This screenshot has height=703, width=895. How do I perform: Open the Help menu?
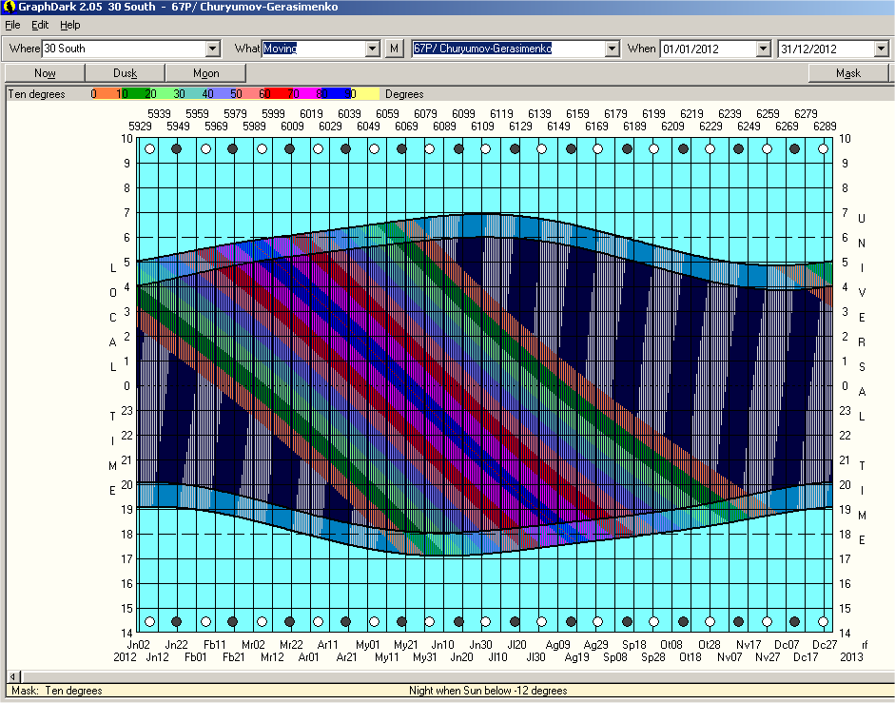[70, 25]
